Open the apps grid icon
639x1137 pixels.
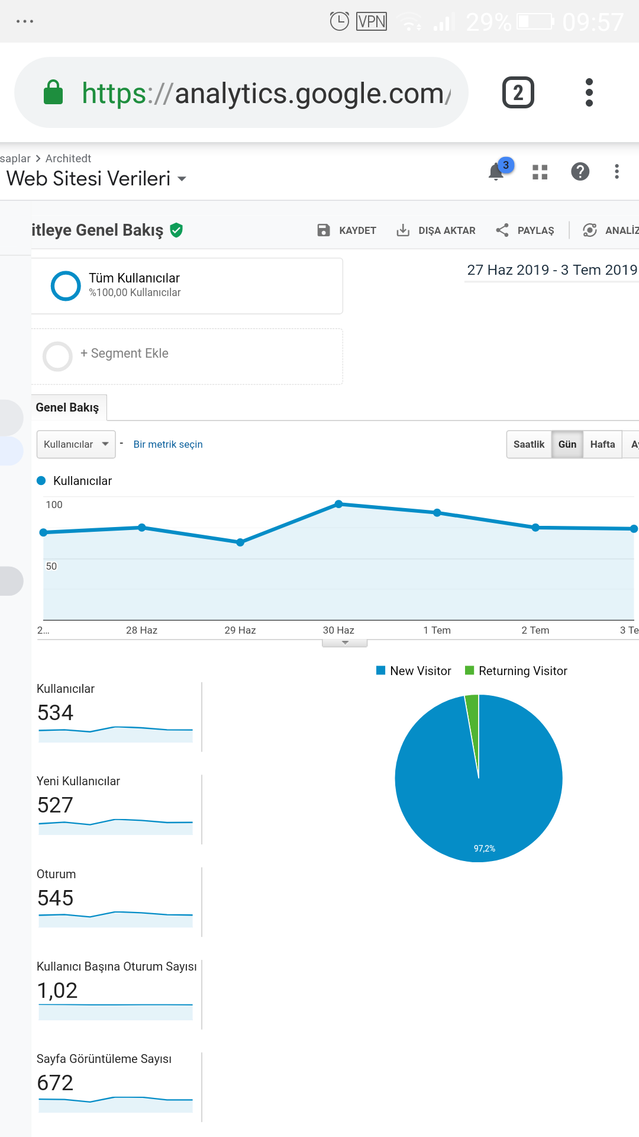pyautogui.click(x=540, y=172)
